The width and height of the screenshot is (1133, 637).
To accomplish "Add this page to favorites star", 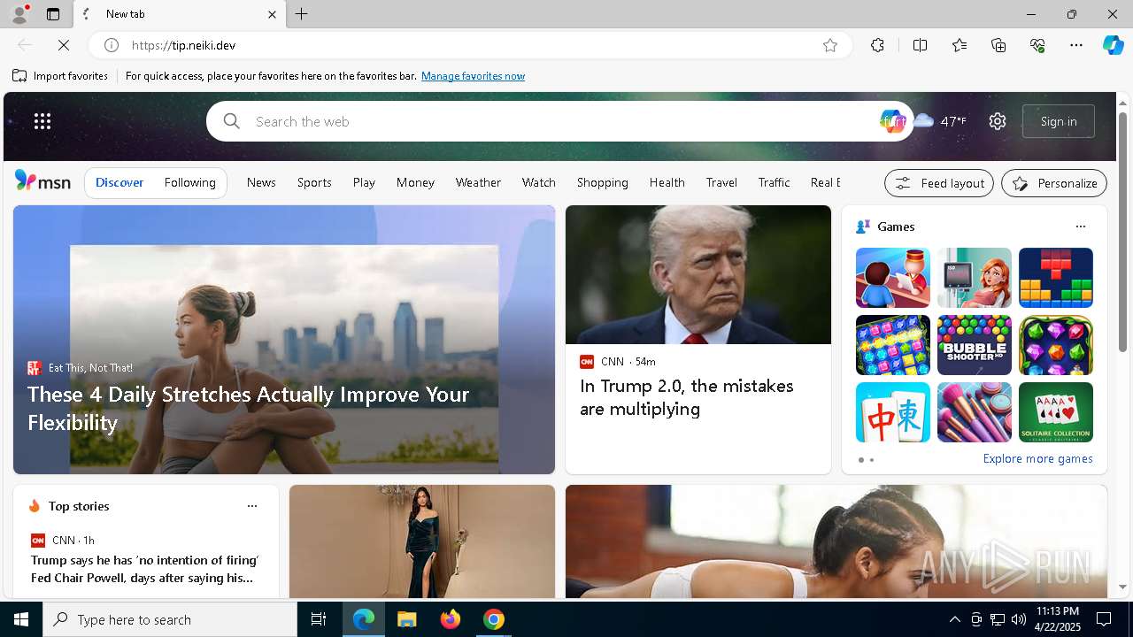I will [830, 45].
